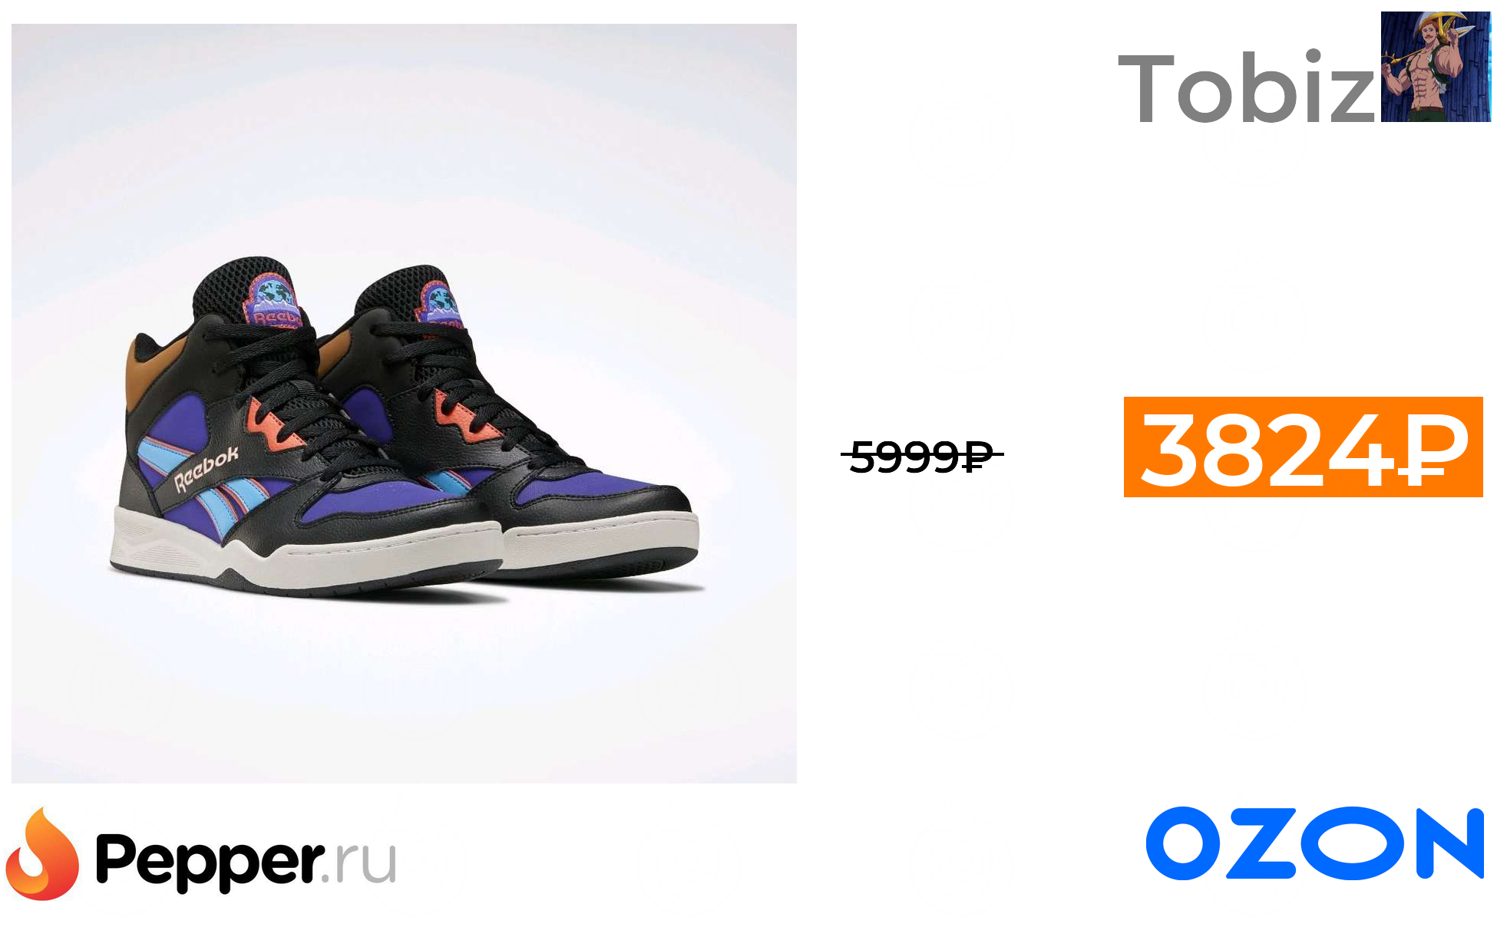Click the Reebok logo on left sneaker
The width and height of the screenshot is (1507, 927).
click(x=206, y=468)
